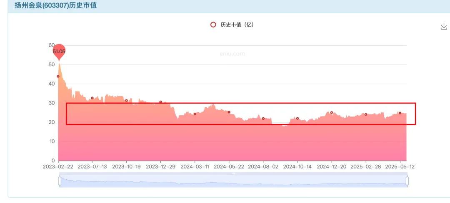Screen dimensions: 450x203
Task: Click the 2023-12-29 axis label
Action: click(160, 167)
